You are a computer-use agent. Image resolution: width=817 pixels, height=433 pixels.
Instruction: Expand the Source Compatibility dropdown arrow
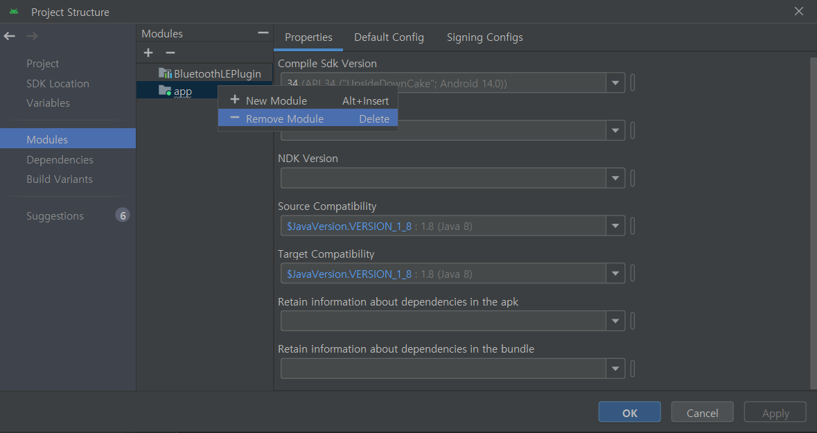coord(615,226)
